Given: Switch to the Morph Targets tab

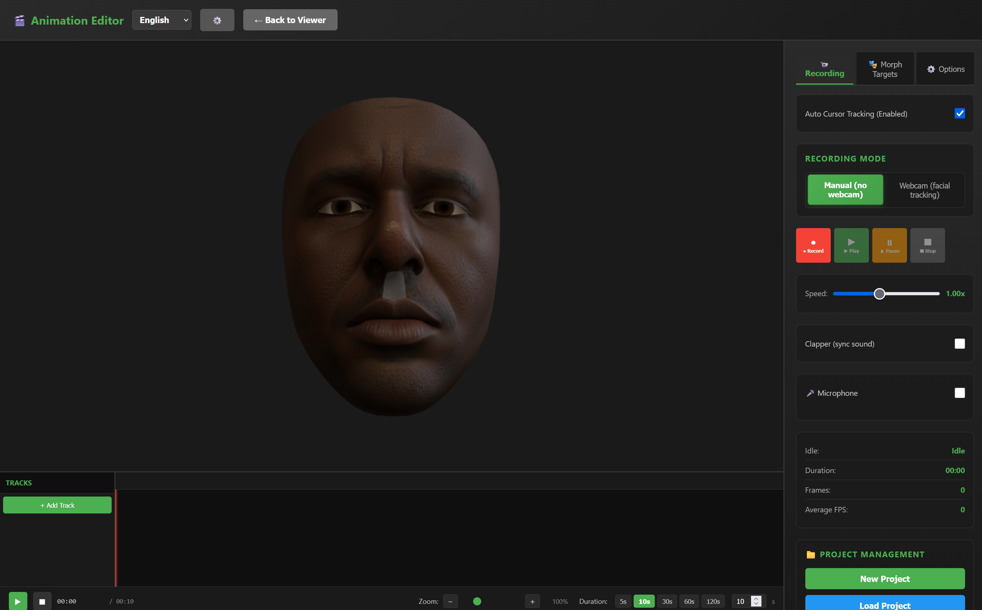Looking at the screenshot, I should pyautogui.click(x=885, y=69).
